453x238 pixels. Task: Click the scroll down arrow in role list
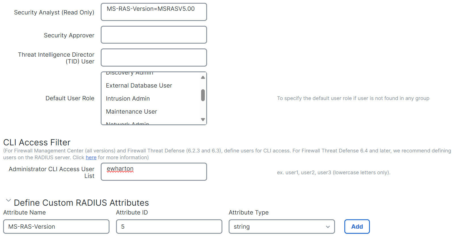(203, 120)
